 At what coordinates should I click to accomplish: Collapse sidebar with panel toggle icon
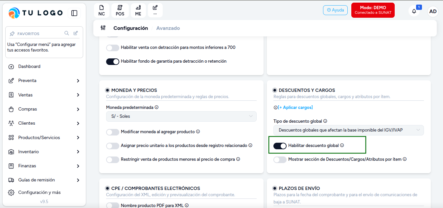point(74,13)
